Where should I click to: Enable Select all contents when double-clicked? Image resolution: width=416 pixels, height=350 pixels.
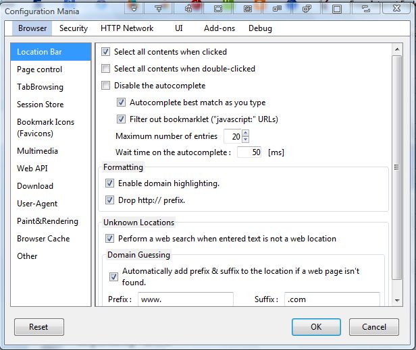pos(105,69)
